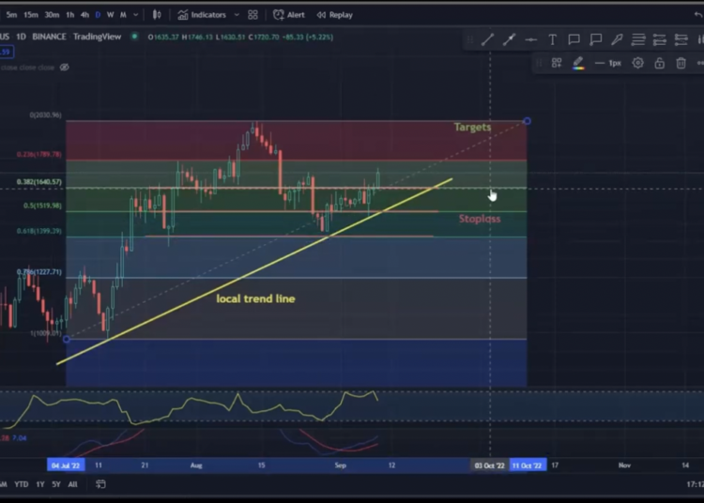Grab the favorites toolbar drag handle

click(x=470, y=40)
